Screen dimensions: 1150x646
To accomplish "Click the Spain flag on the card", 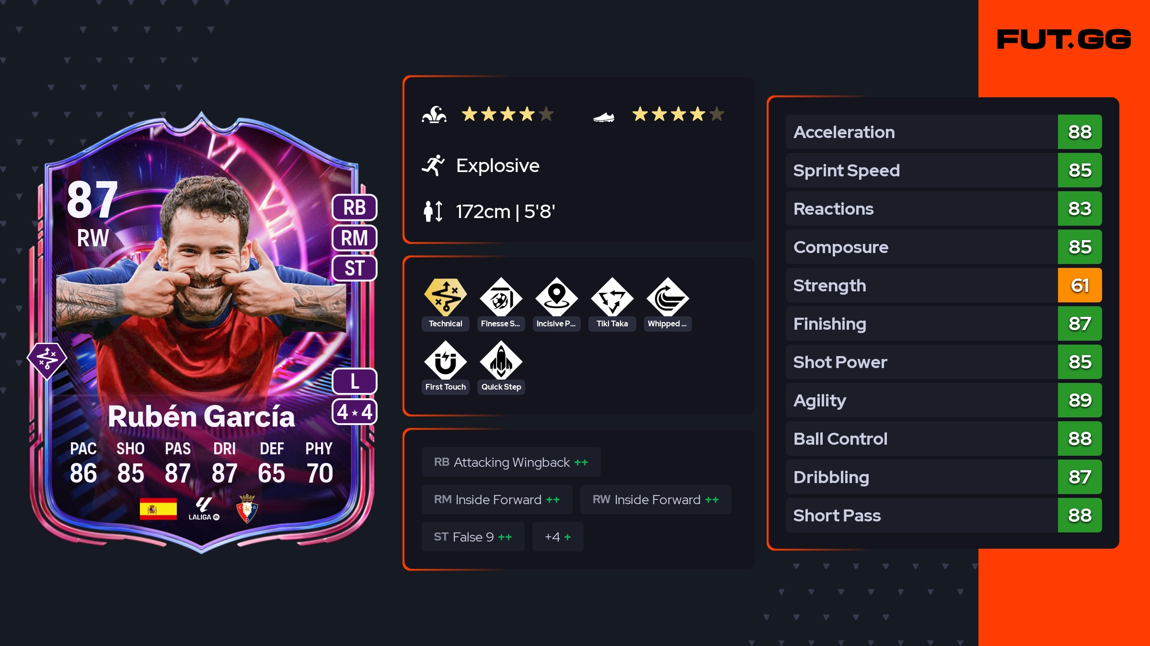I will tap(158, 509).
